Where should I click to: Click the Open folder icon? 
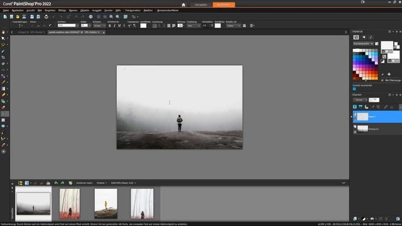[x=18, y=17]
